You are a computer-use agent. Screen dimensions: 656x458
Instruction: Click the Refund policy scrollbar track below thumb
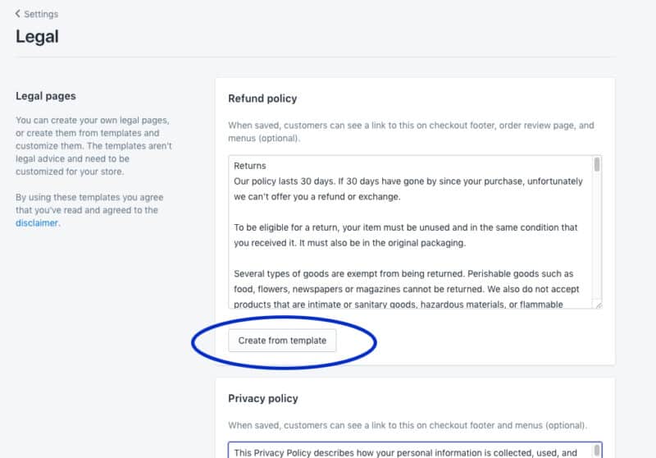[597, 235]
